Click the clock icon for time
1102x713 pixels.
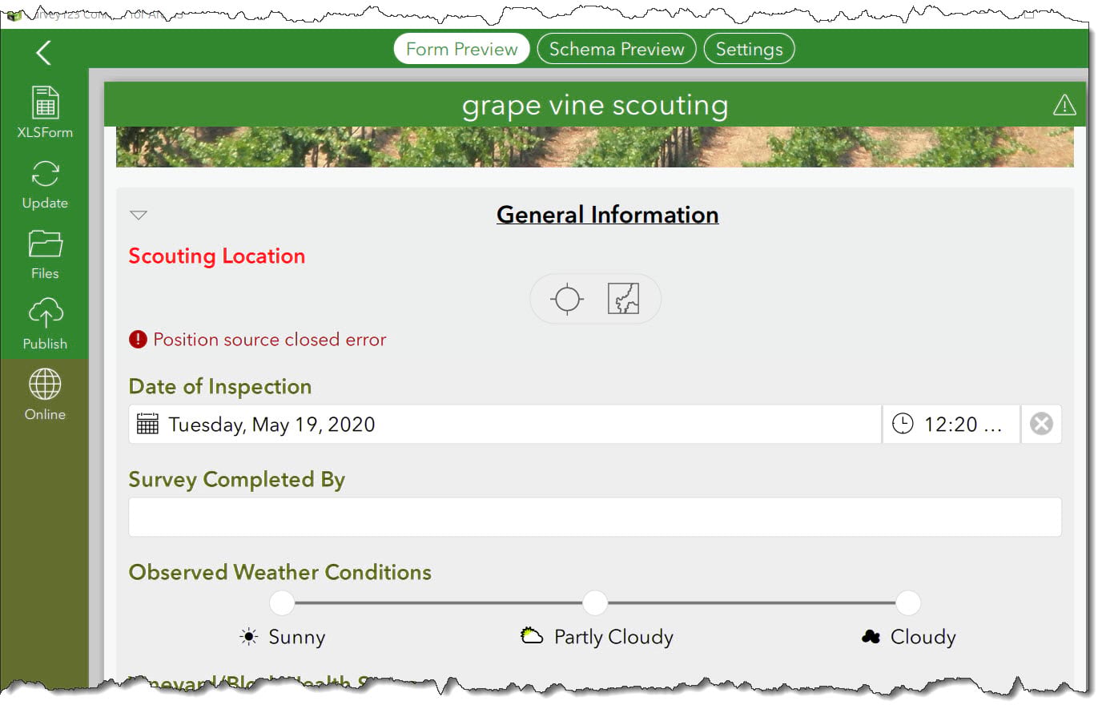[x=903, y=424]
